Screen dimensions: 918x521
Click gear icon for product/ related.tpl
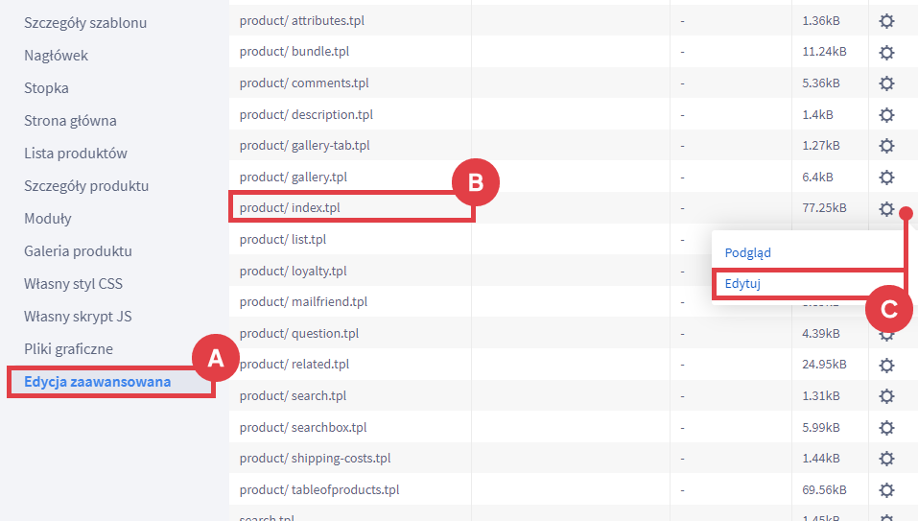(x=886, y=365)
